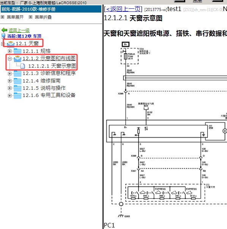Click the open folder icon of 12.1.2

coord(17,59)
